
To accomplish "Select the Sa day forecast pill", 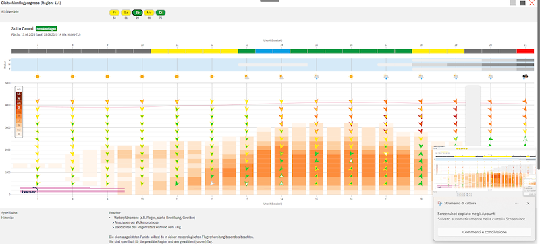I will (x=126, y=13).
